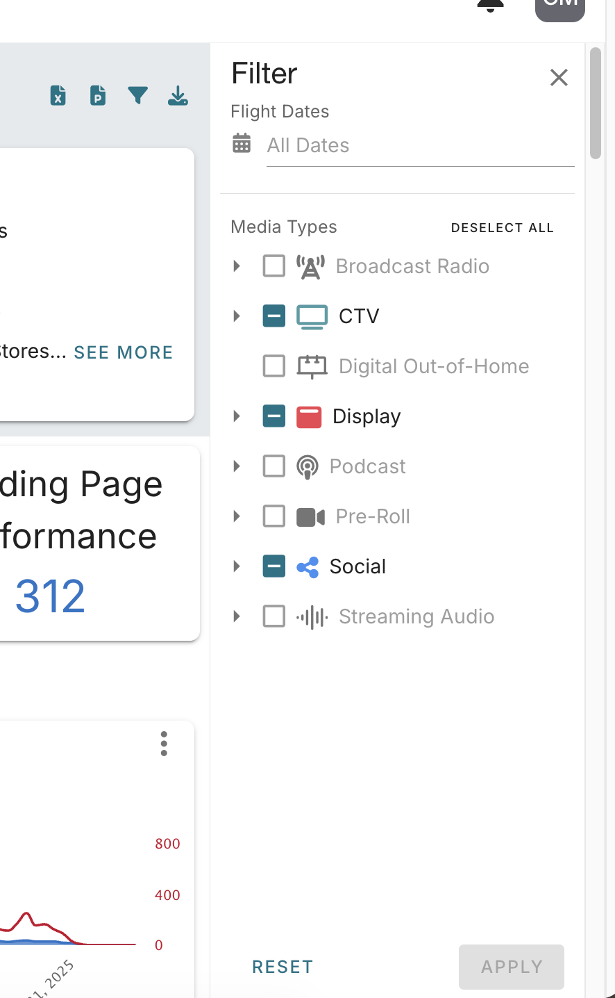Screen dimensions: 615x998
Task: Click the Reset filter button
Action: [283, 967]
